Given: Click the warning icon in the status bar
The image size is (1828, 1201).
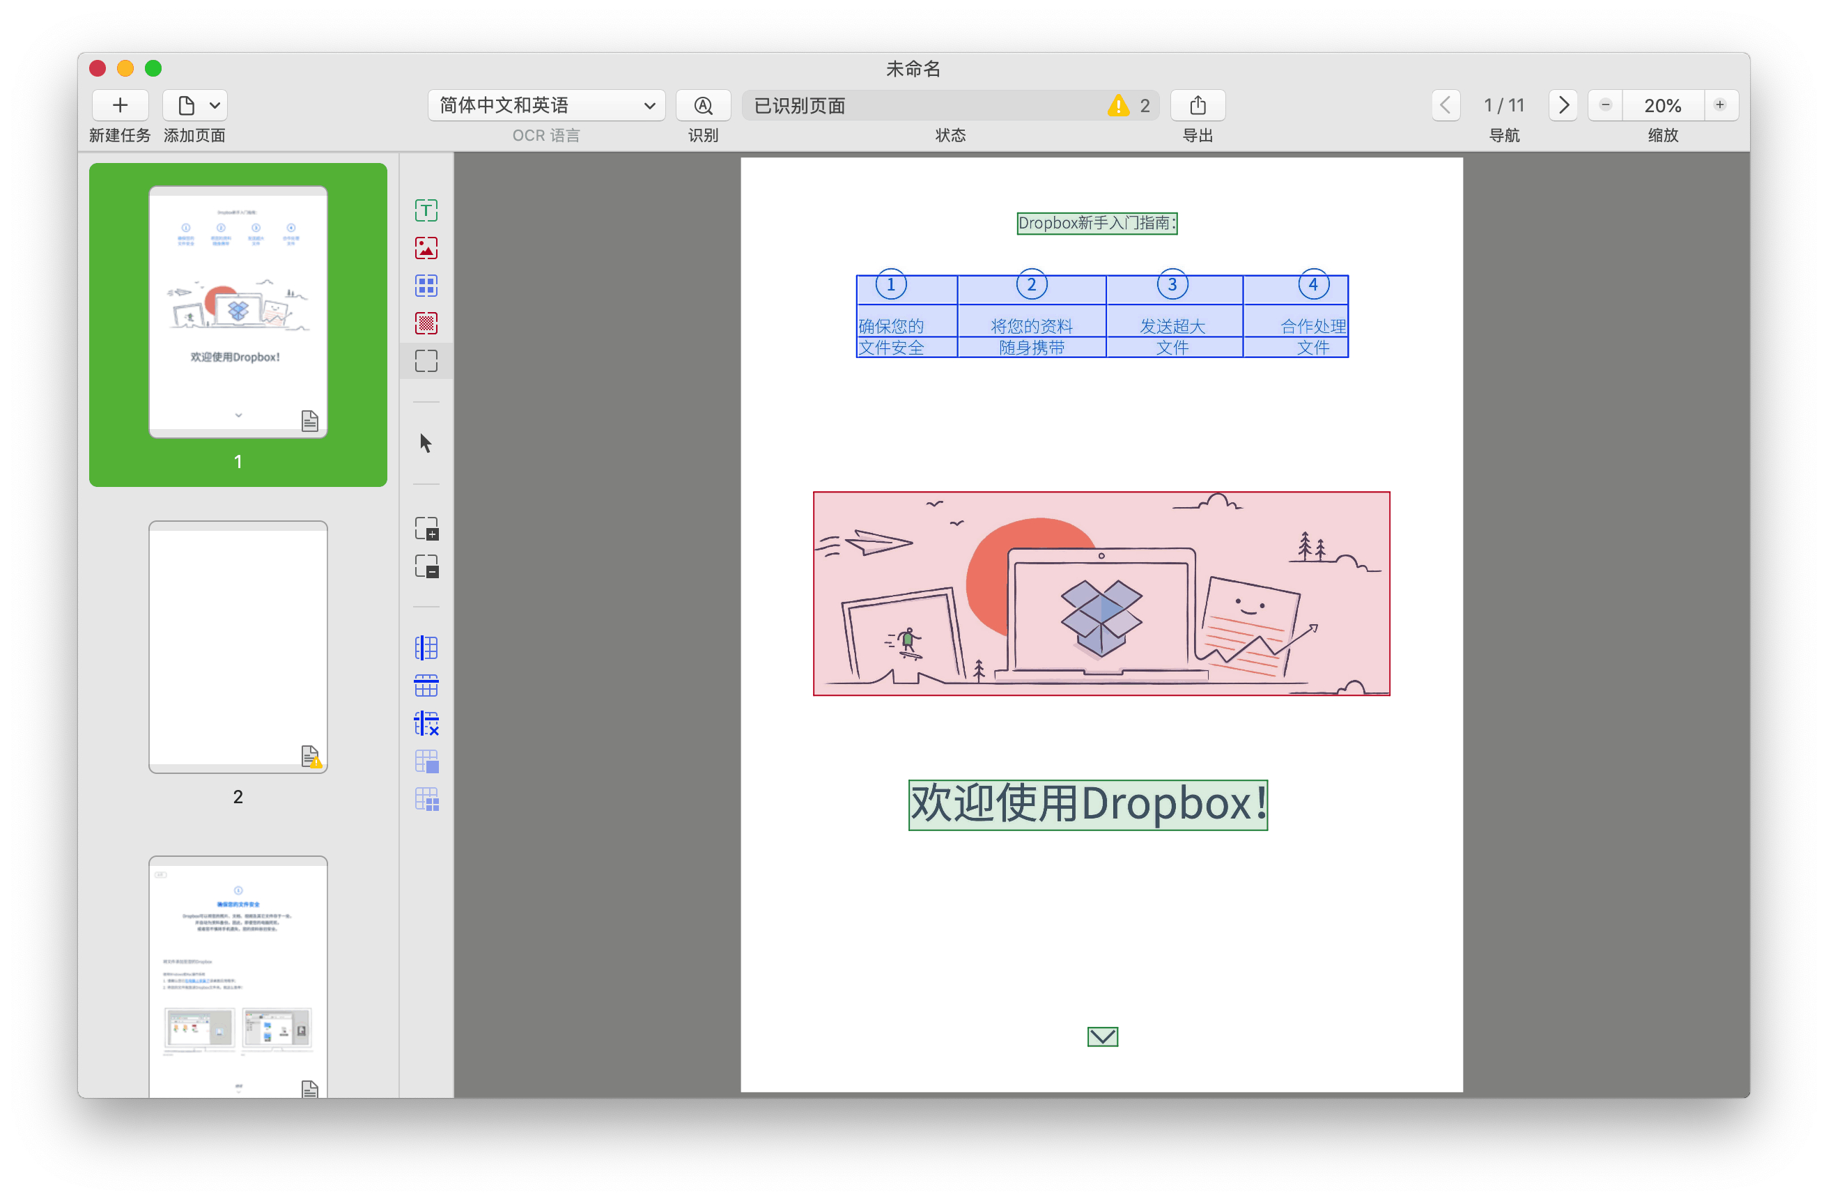Looking at the screenshot, I should (1118, 105).
